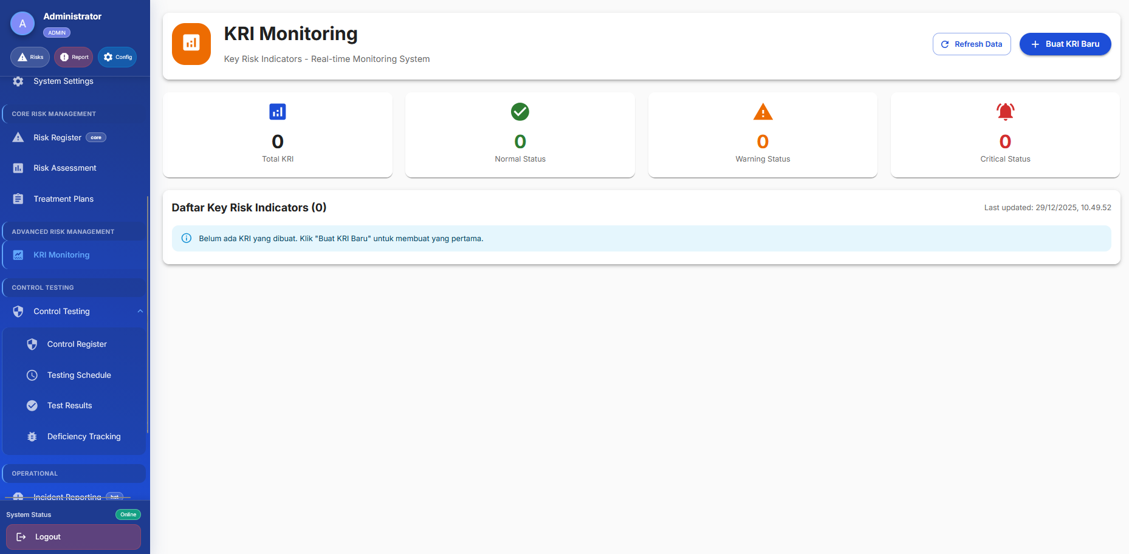Click the Logout button

[74, 537]
